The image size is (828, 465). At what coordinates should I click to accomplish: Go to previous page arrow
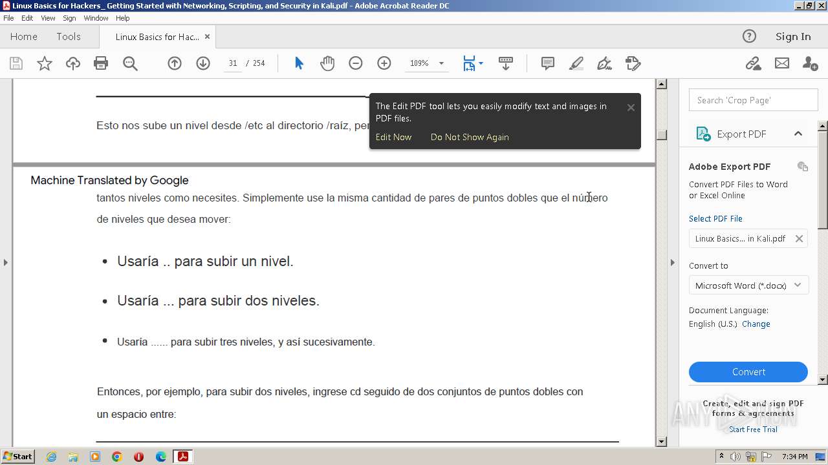[x=175, y=63]
